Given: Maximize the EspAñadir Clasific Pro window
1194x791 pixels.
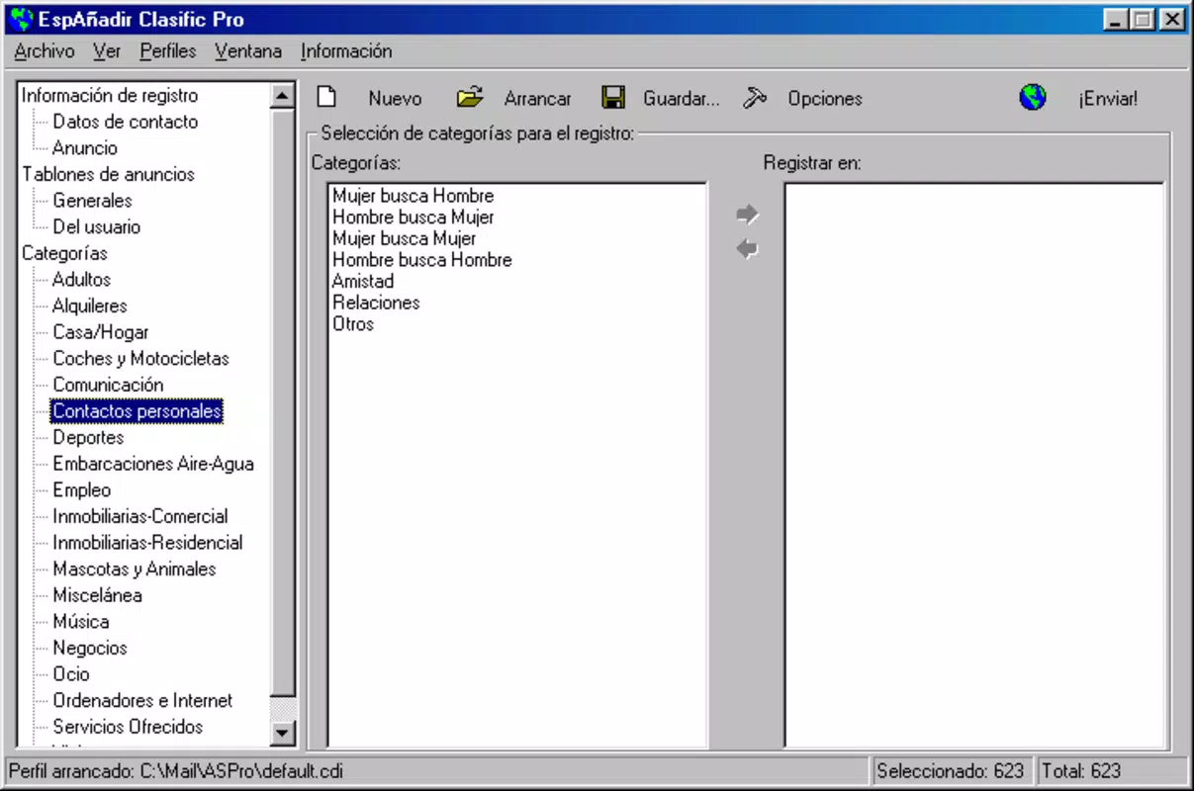Looking at the screenshot, I should click(1144, 19).
